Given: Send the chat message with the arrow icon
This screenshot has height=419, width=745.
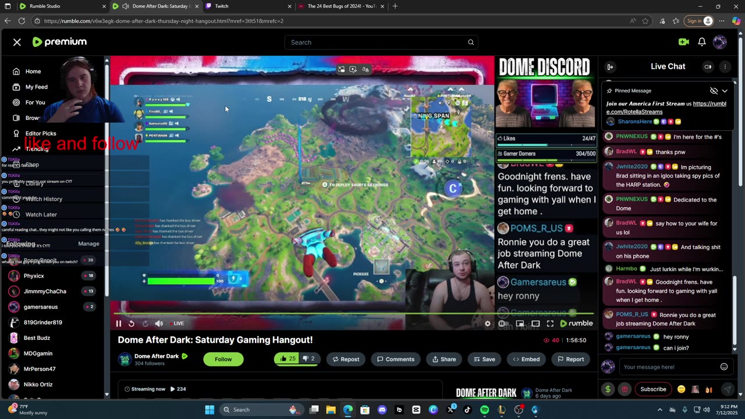Looking at the screenshot, I should tap(728, 389).
